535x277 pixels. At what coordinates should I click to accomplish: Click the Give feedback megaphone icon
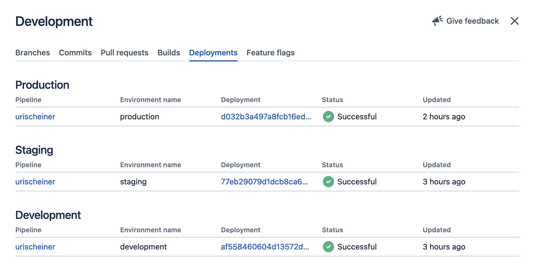(437, 21)
